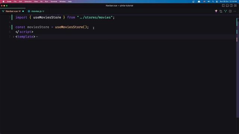Click the template tag text
The width and height of the screenshot is (239, 134).
coord(25,37)
